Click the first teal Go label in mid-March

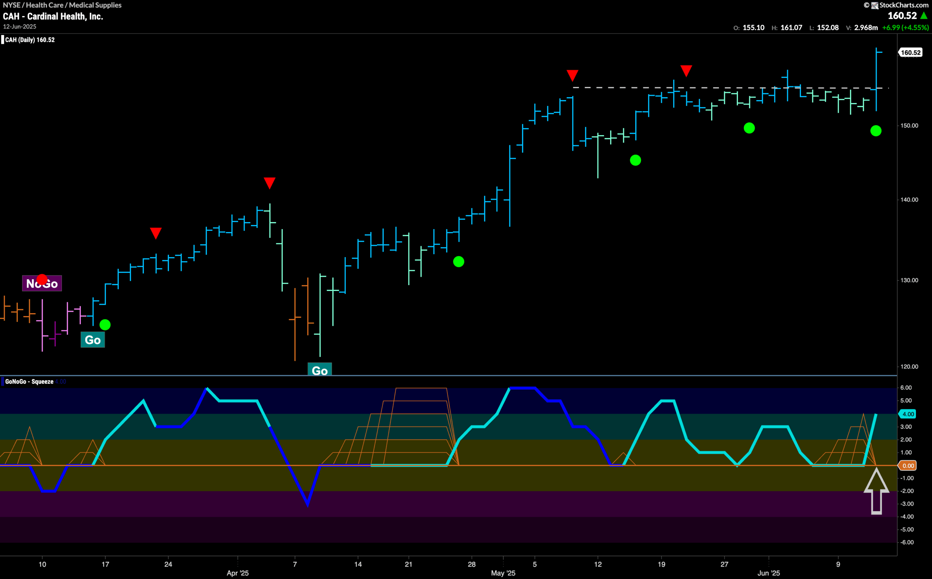click(92, 340)
